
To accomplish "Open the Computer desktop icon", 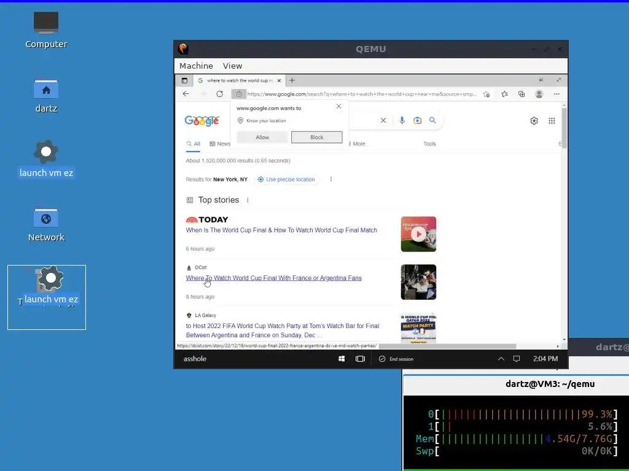I will pyautogui.click(x=45, y=30).
